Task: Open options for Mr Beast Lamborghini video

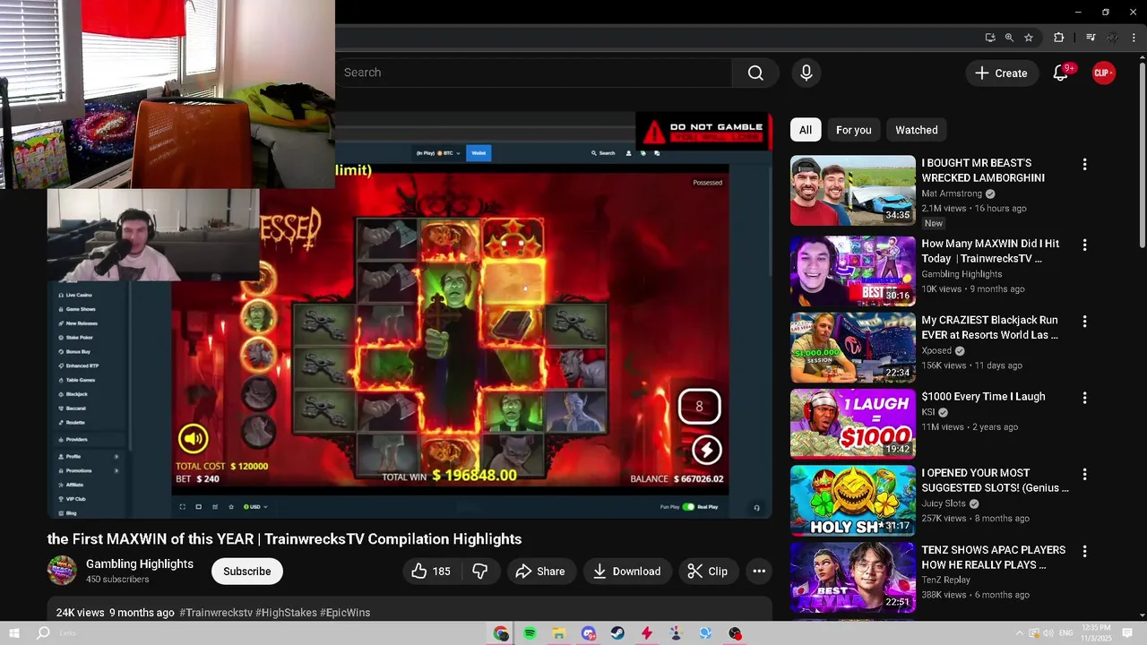Action: coord(1084,165)
